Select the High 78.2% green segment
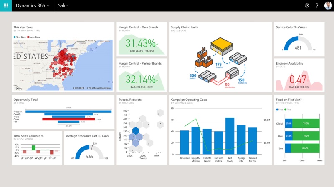The image size is (334, 187). [x=306, y=136]
